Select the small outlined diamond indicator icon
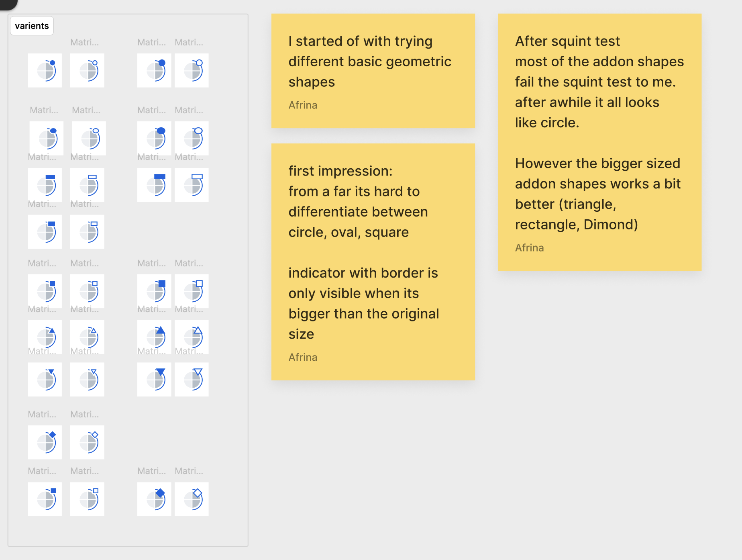Screen dimensions: 742x560 [87, 442]
